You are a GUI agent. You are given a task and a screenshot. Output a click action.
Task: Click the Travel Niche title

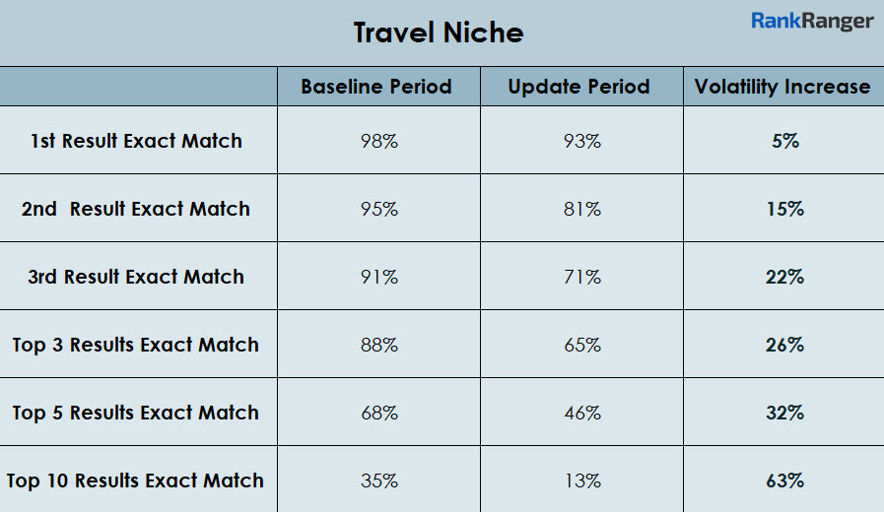tap(439, 33)
